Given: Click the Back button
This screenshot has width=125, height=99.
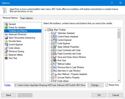Looking at the screenshot, I should 9,95.
